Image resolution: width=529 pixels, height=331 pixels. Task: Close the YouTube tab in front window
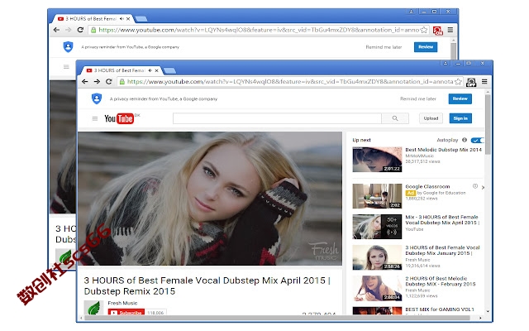point(156,70)
